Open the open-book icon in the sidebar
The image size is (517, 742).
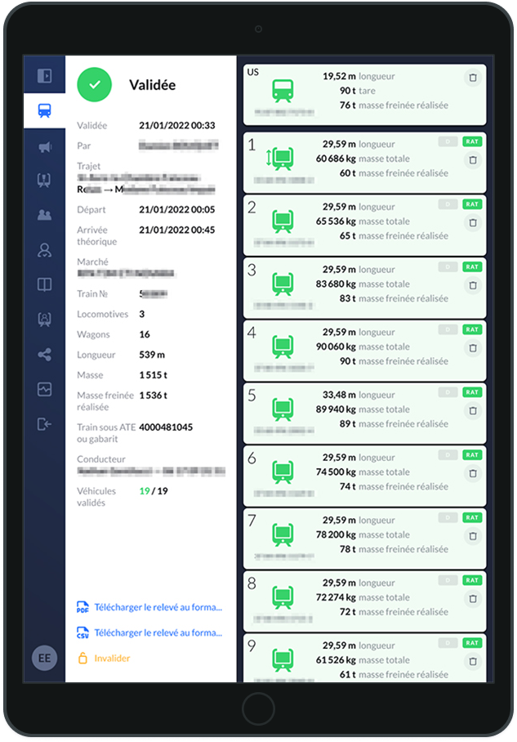tap(44, 284)
